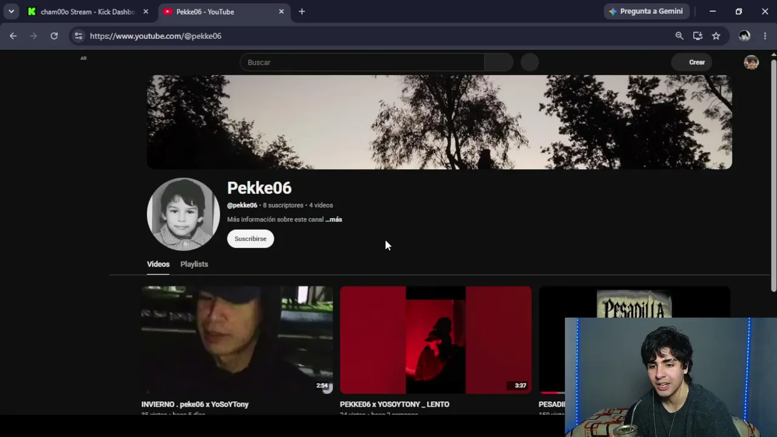Click the @pekke06 channel handle
This screenshot has width=777, height=437.
click(x=242, y=205)
